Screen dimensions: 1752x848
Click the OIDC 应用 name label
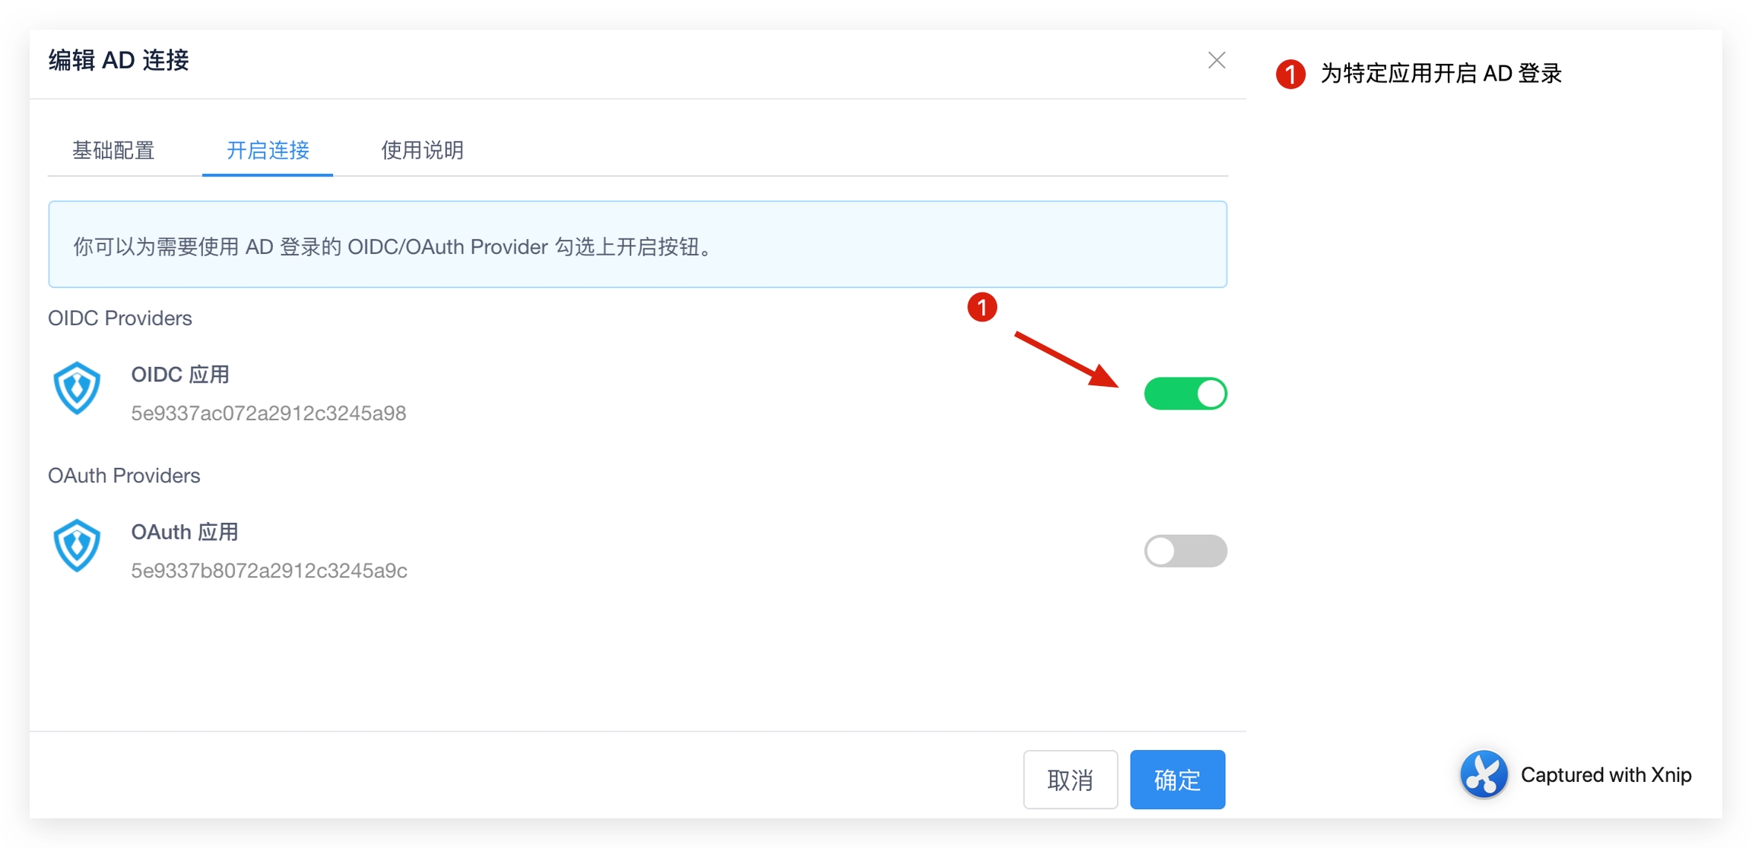point(180,375)
